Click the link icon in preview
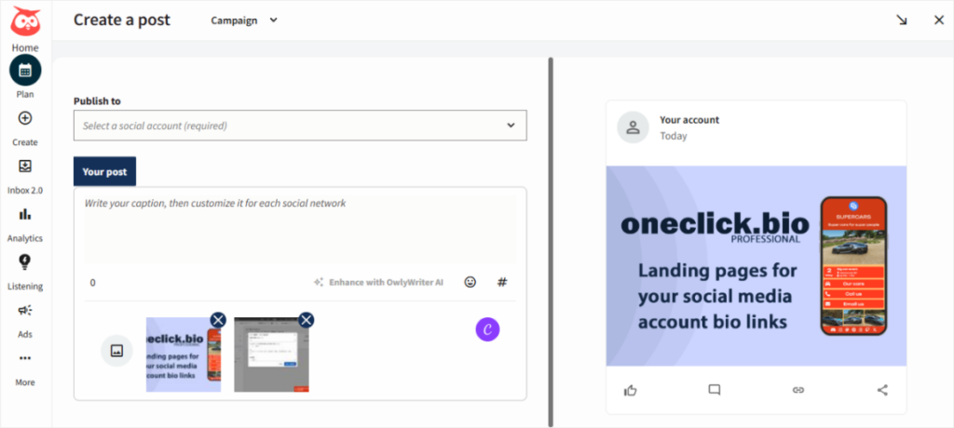 [x=798, y=390]
